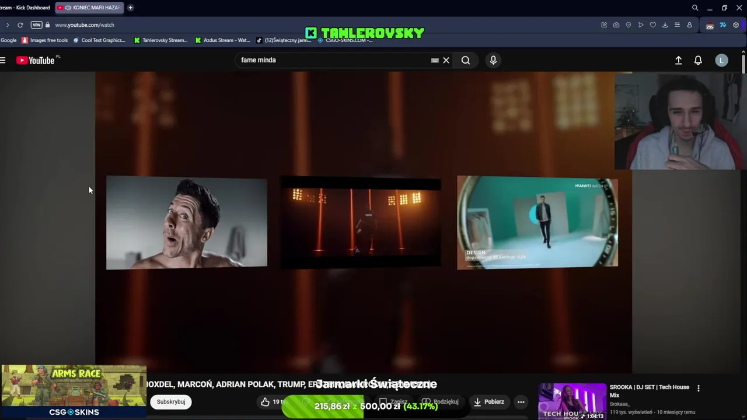Open CSGO-SKINS Arms Race banner
Screen dimensions: 747x420
click(74, 391)
